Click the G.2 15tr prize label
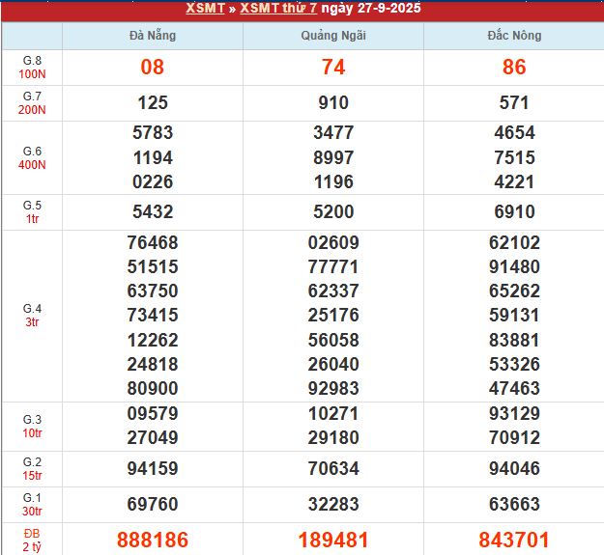This screenshot has width=604, height=555. [x=32, y=468]
